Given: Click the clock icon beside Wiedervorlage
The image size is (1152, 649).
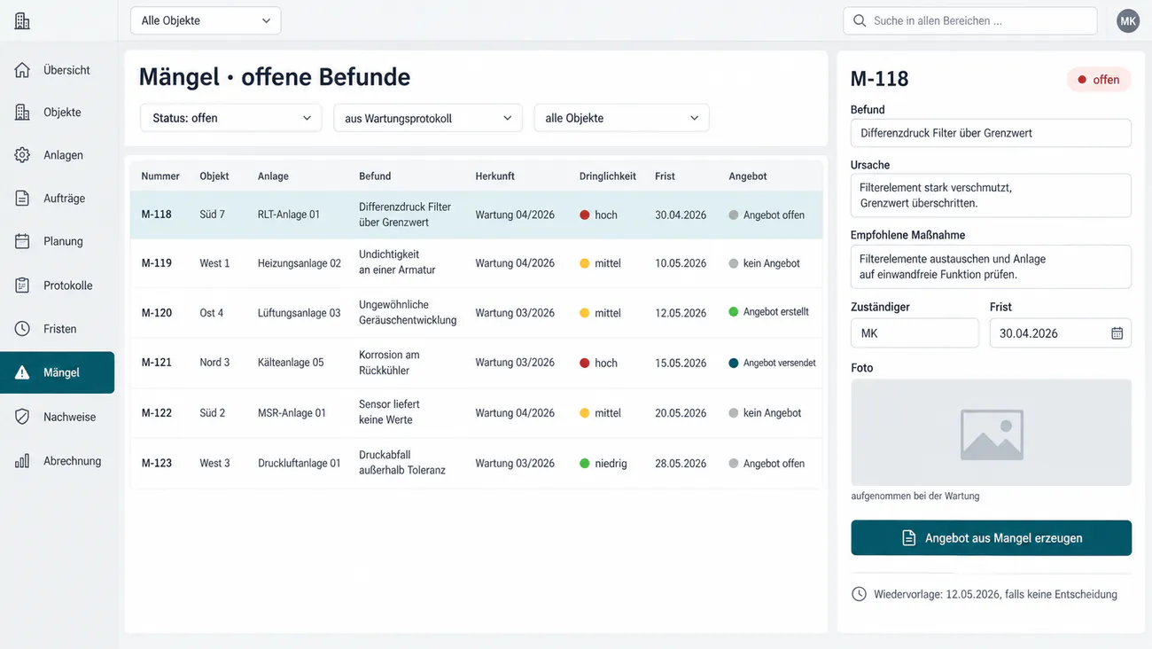Looking at the screenshot, I should tap(859, 594).
